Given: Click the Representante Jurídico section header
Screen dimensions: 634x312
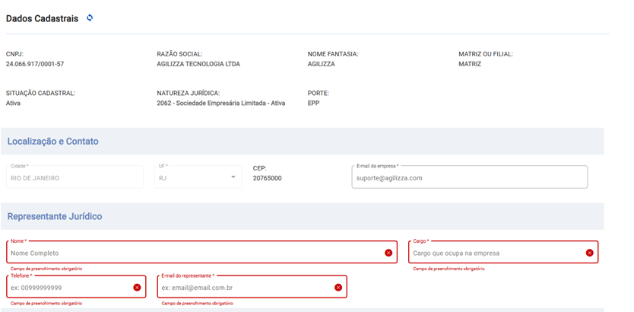Looking at the screenshot, I should pos(55,217).
